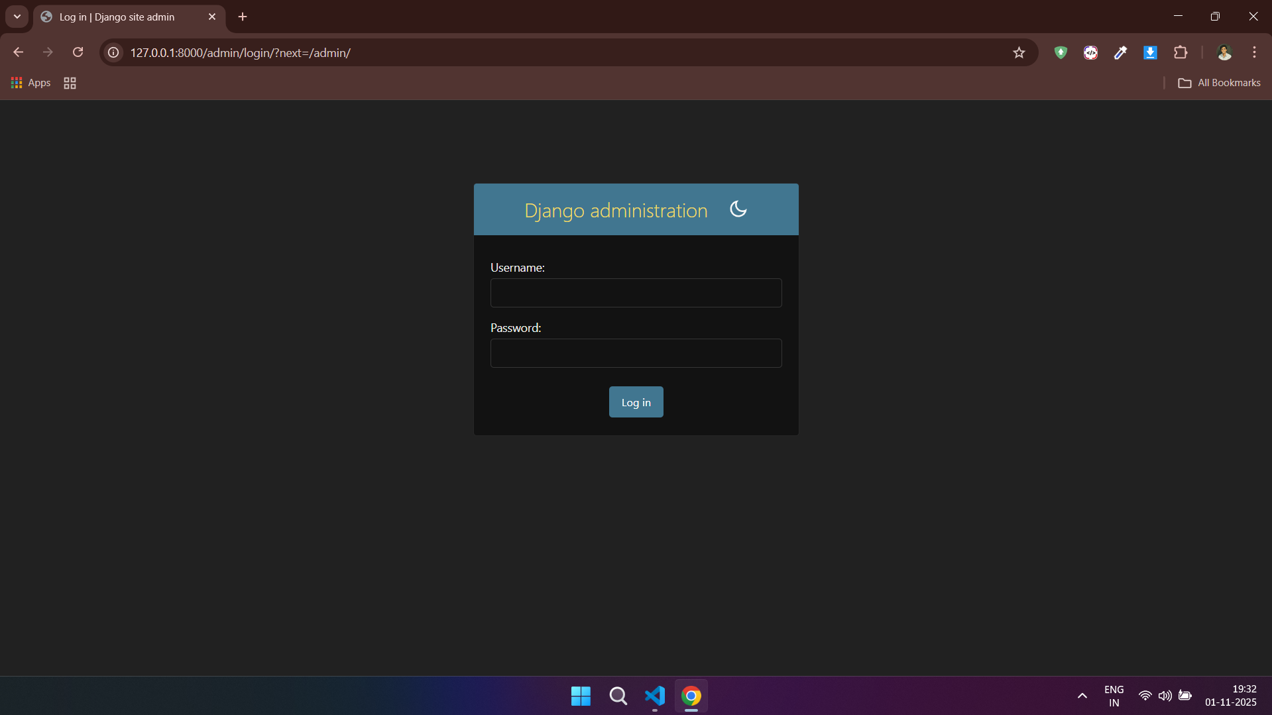Click the tab groups grid icon
1272x715 pixels.
70,83
